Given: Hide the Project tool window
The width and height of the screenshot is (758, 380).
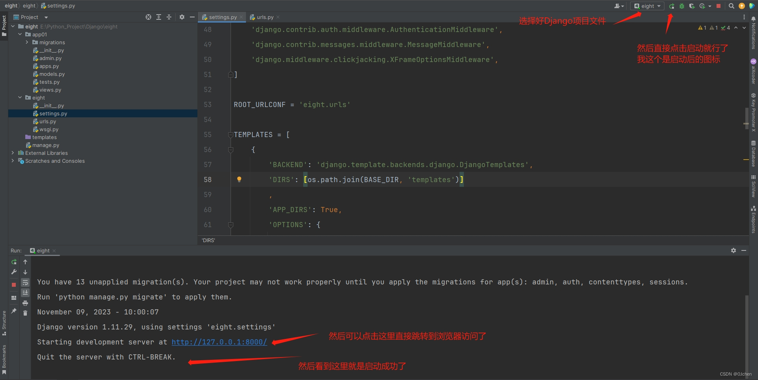Looking at the screenshot, I should (x=192, y=17).
